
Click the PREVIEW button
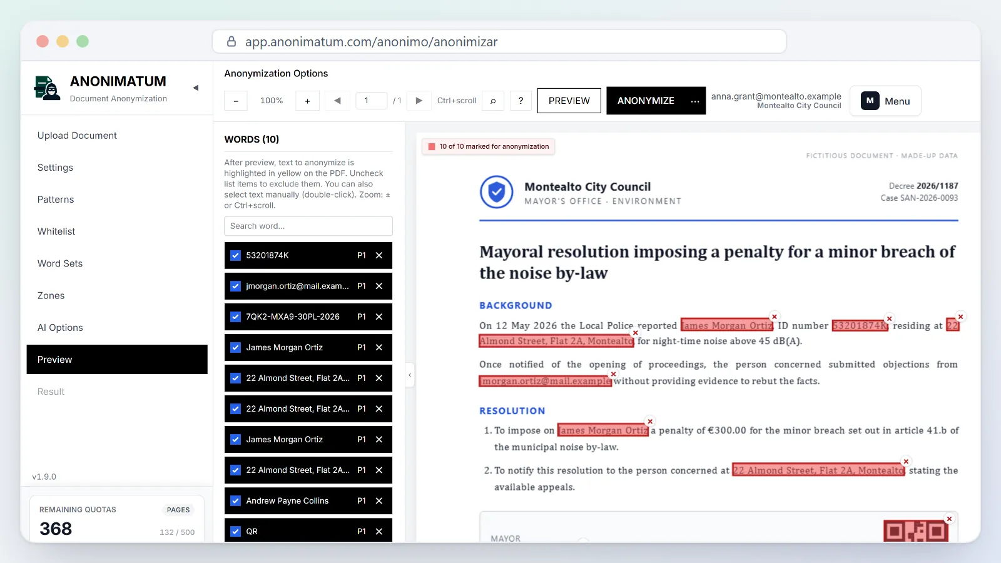coord(569,101)
